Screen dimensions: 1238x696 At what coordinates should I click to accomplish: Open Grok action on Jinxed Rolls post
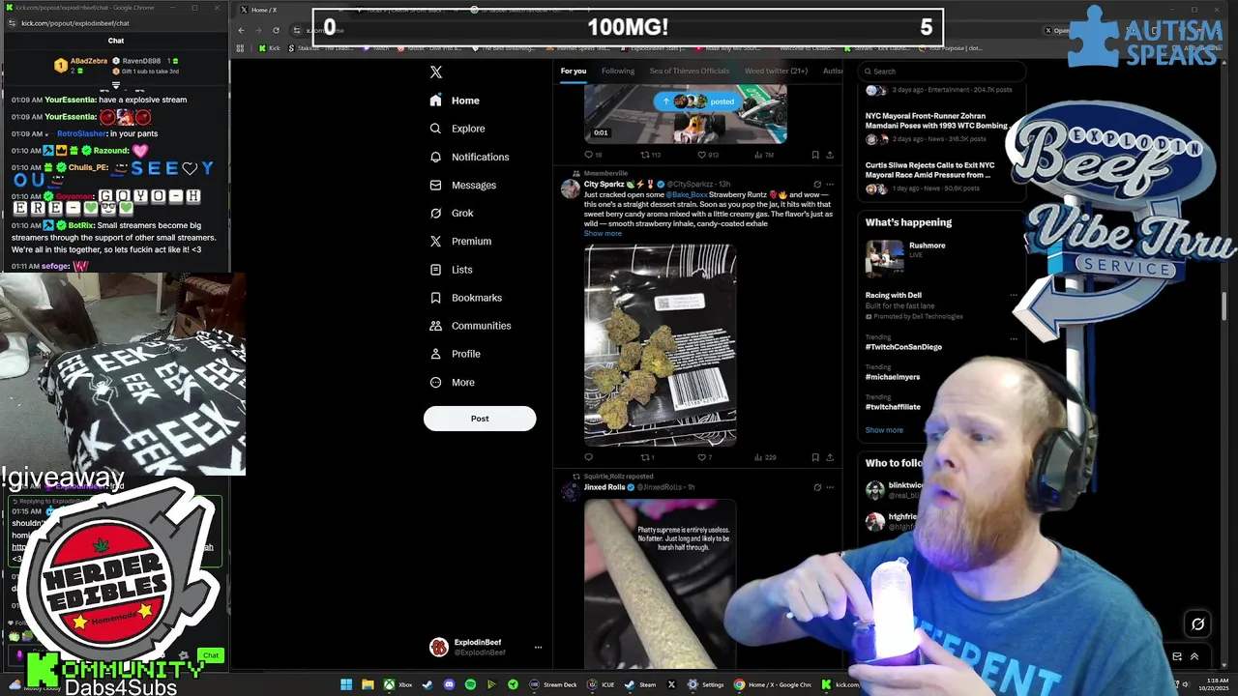pyautogui.click(x=817, y=487)
